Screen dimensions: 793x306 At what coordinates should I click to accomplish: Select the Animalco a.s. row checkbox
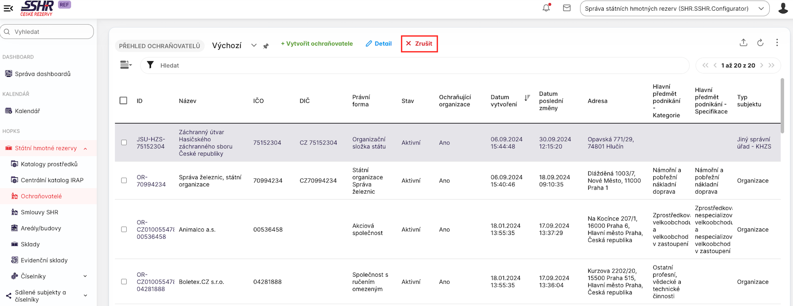click(124, 229)
